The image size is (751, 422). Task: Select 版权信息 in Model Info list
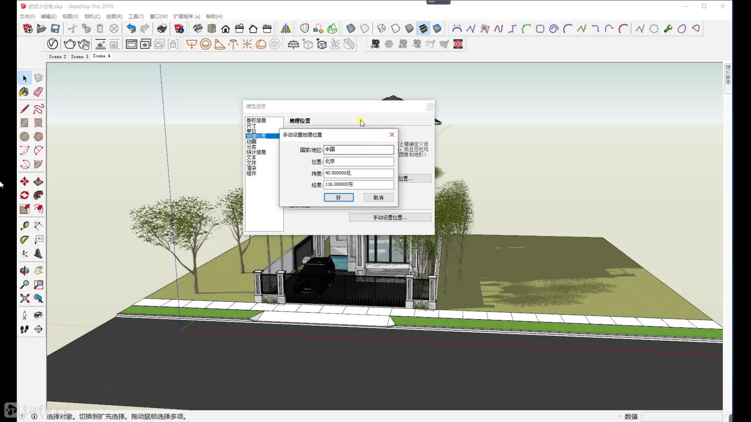(x=256, y=120)
